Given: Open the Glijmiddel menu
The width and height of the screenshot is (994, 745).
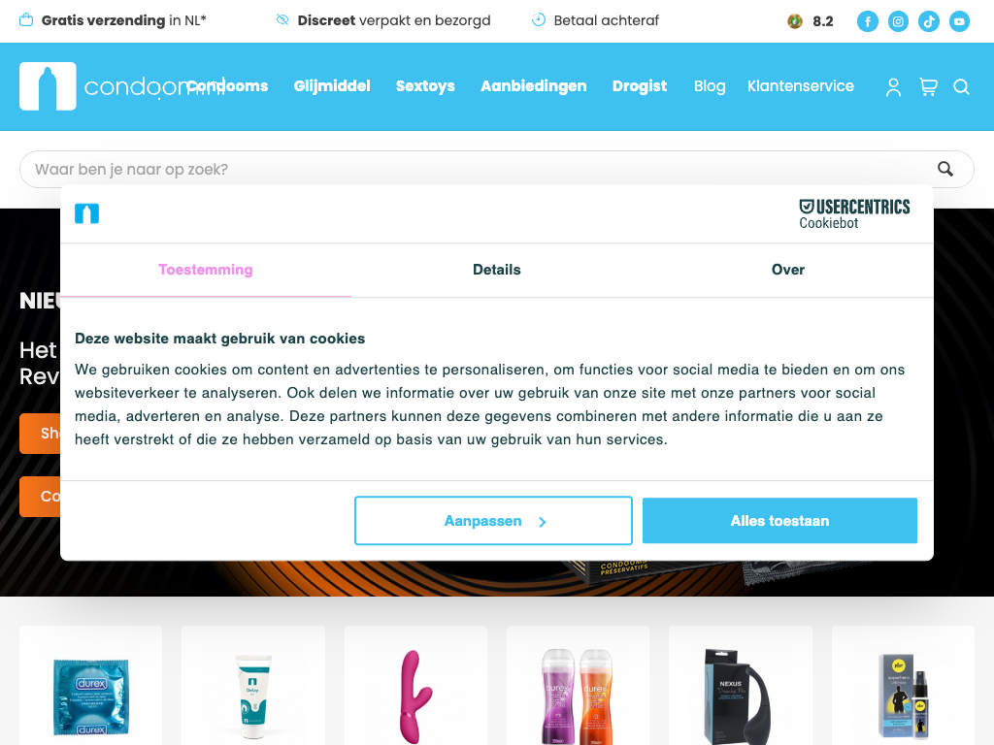Looking at the screenshot, I should click(x=332, y=86).
